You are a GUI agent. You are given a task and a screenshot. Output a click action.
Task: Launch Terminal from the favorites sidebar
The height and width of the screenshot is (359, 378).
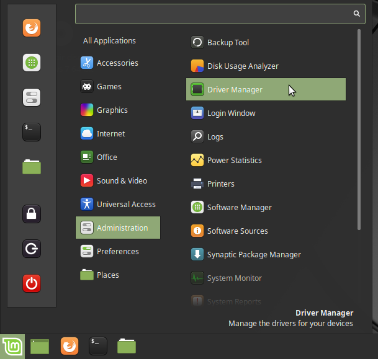[x=32, y=132]
